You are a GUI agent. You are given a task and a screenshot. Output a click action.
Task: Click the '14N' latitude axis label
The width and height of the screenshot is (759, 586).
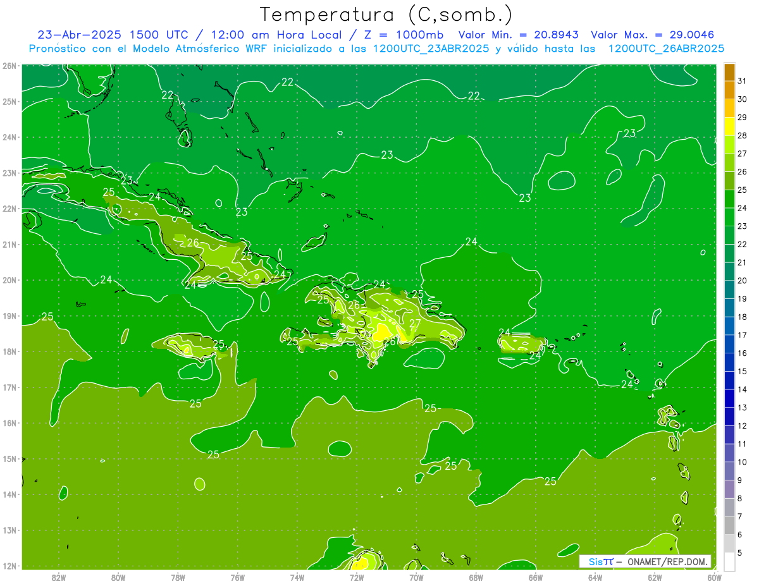[9, 494]
